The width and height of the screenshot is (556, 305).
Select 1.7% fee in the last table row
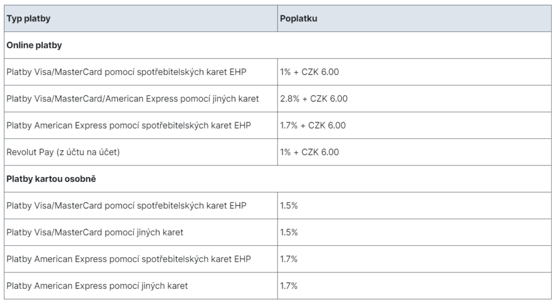click(289, 285)
